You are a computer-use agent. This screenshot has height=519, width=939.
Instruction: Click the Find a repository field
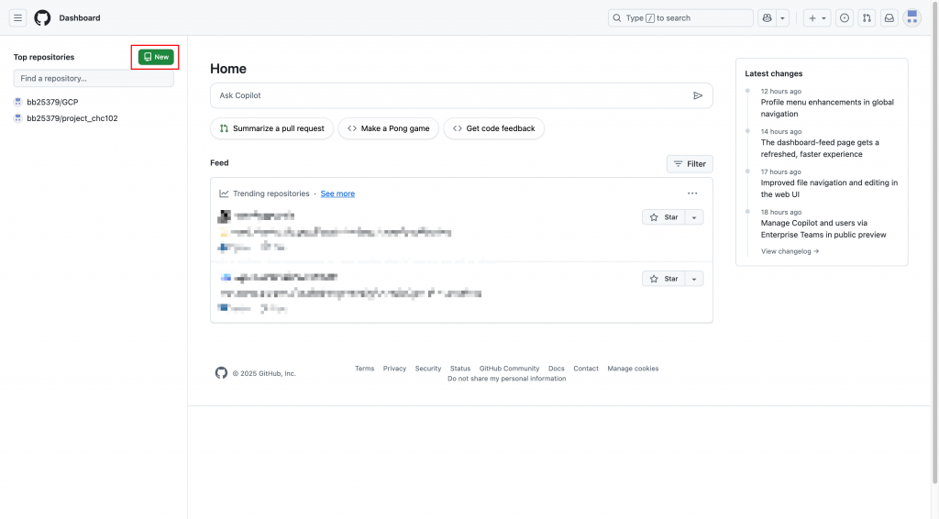[94, 79]
